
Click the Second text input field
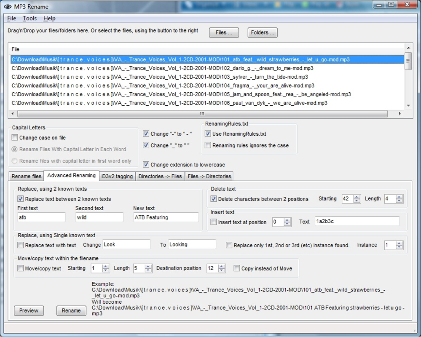(x=99, y=217)
